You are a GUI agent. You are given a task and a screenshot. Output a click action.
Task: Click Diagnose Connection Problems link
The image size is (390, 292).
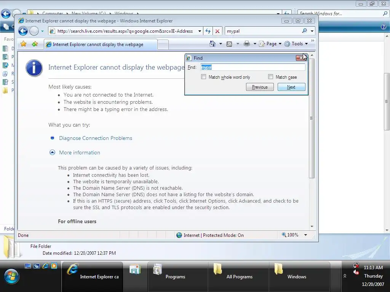tap(96, 138)
